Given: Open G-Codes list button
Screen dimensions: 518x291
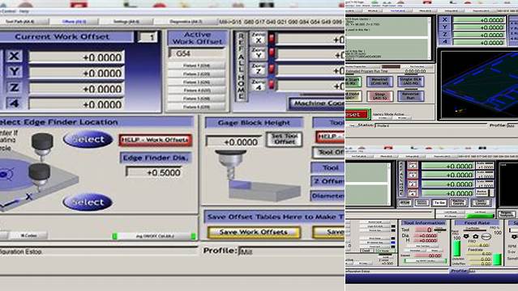Looking at the screenshot, I should click(29, 235).
